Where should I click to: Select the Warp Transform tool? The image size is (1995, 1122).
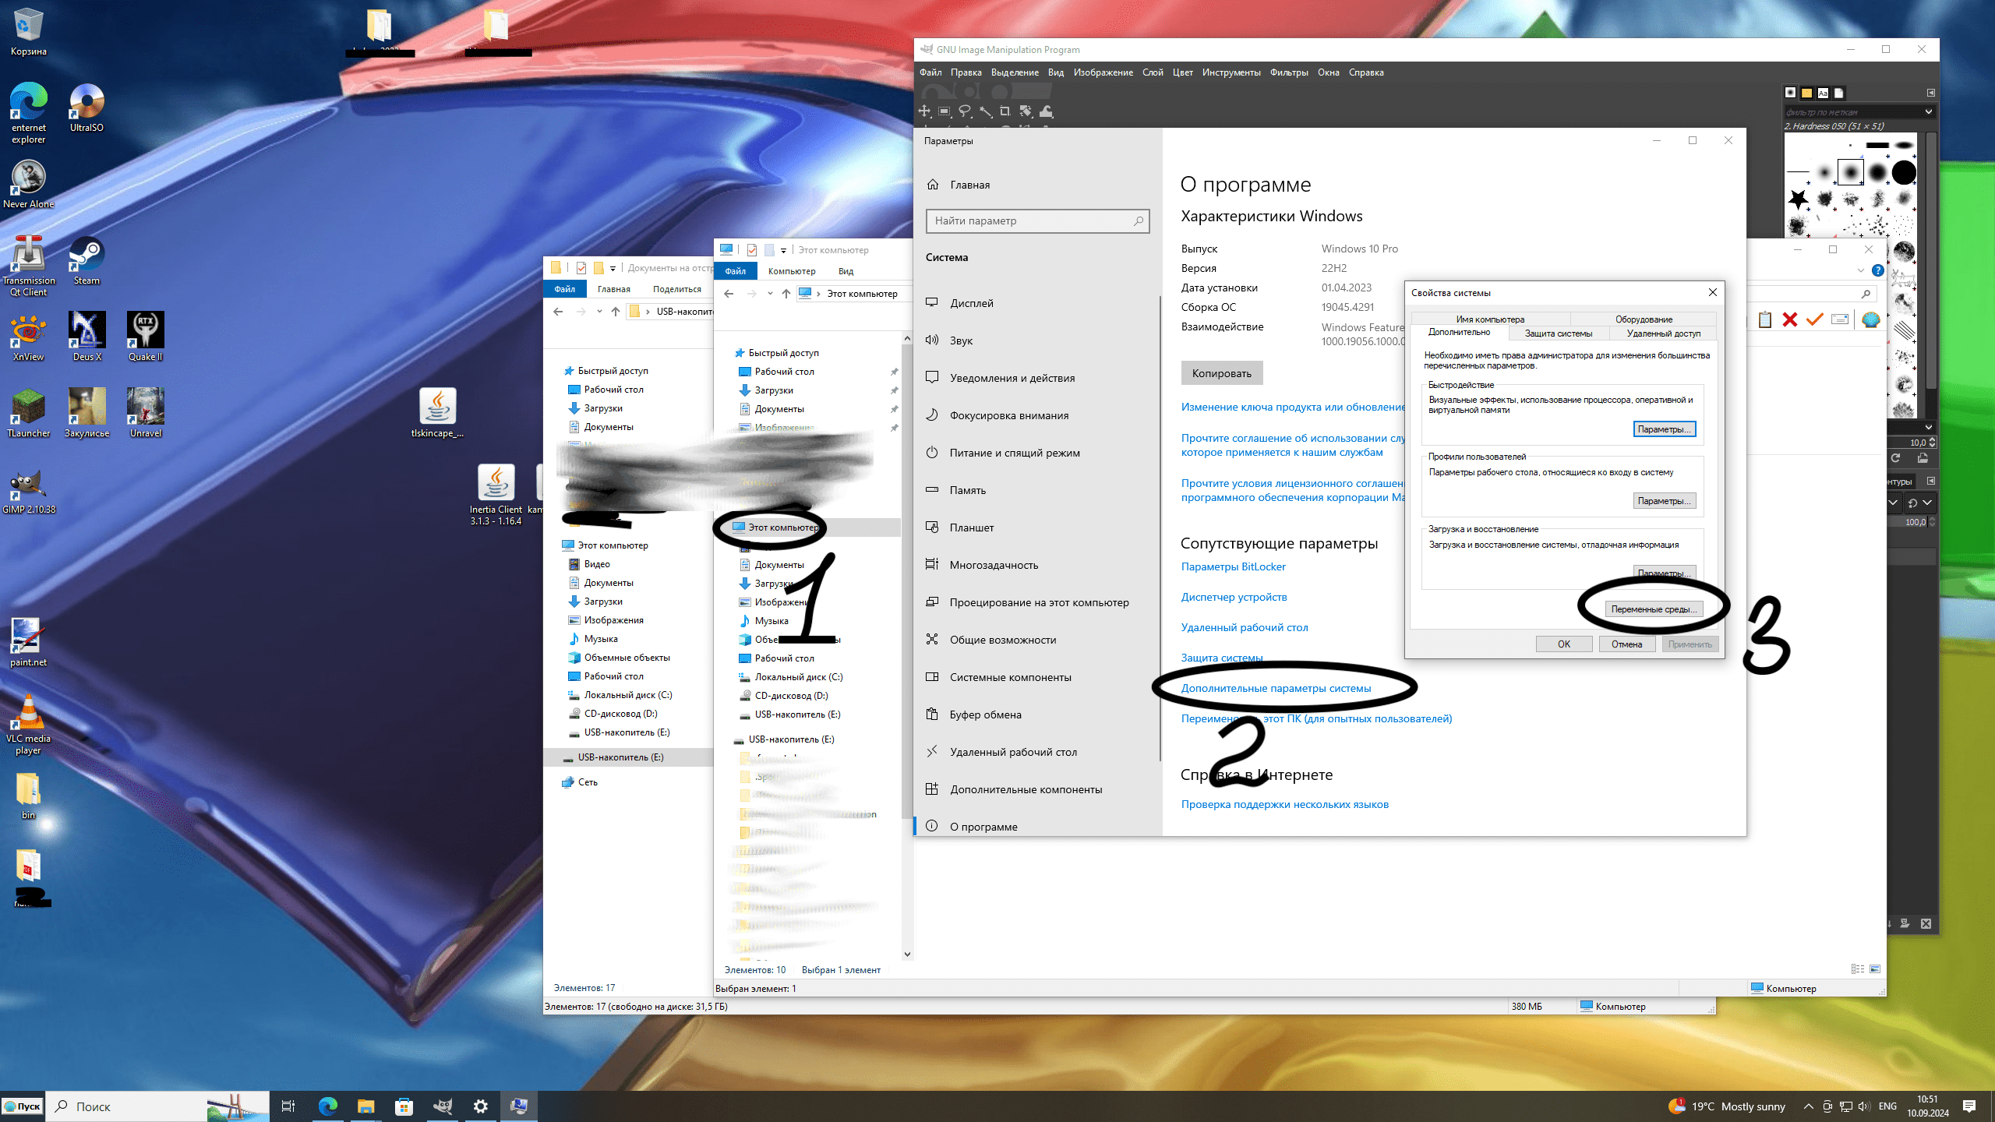(x=1046, y=111)
